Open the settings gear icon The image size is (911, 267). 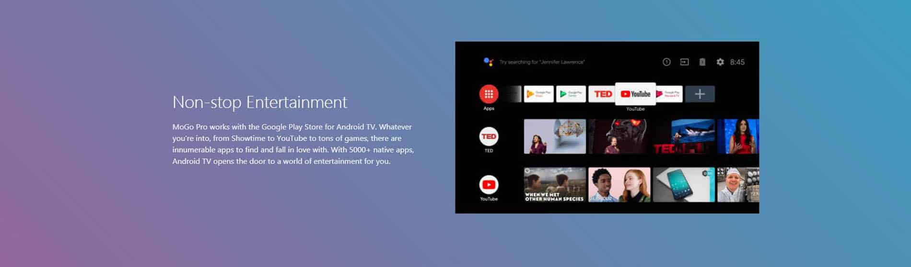pos(720,62)
